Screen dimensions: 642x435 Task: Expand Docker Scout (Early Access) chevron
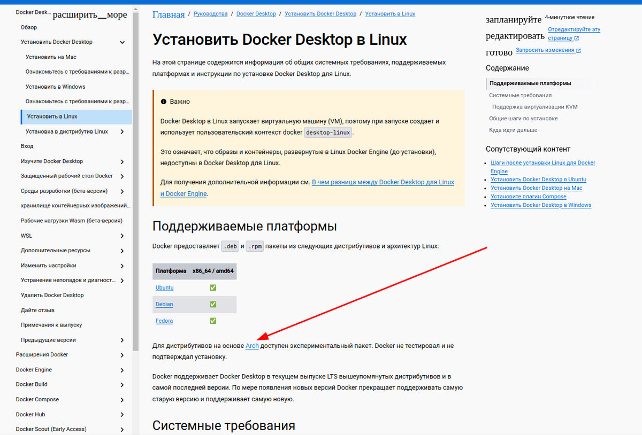click(x=123, y=430)
